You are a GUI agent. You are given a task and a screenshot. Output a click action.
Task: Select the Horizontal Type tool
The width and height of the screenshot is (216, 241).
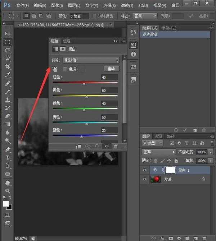(8, 158)
